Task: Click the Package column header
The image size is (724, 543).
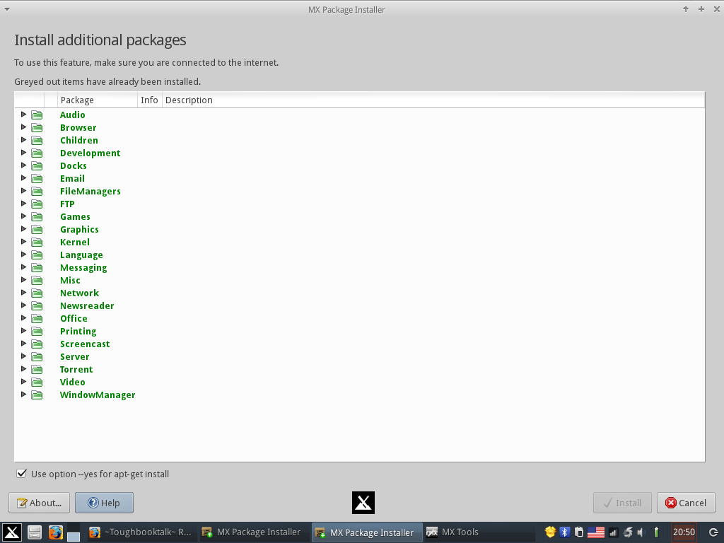Action: tap(98, 100)
